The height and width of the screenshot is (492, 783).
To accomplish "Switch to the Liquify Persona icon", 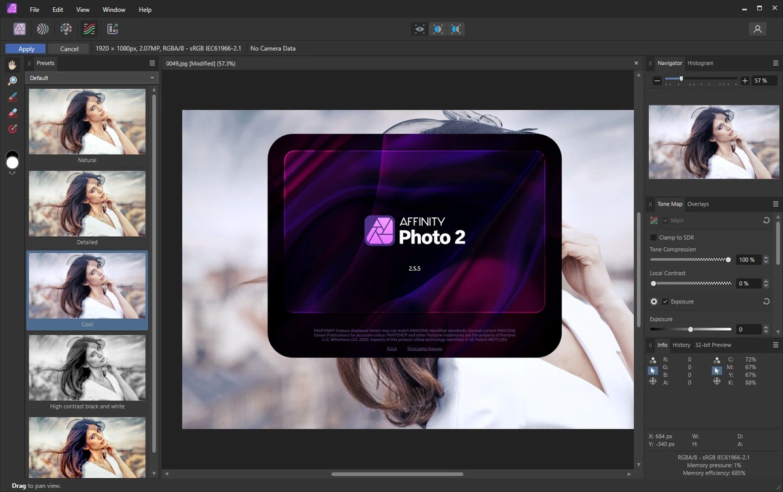I will tap(42, 29).
